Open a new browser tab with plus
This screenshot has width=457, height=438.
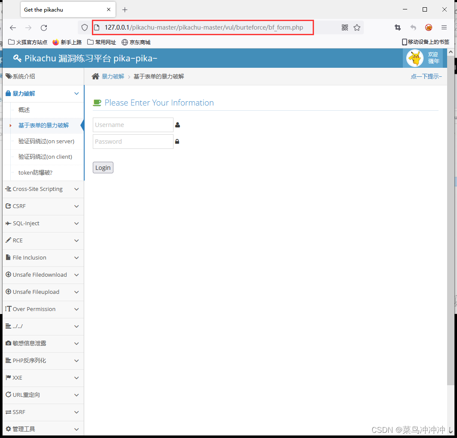(x=125, y=9)
